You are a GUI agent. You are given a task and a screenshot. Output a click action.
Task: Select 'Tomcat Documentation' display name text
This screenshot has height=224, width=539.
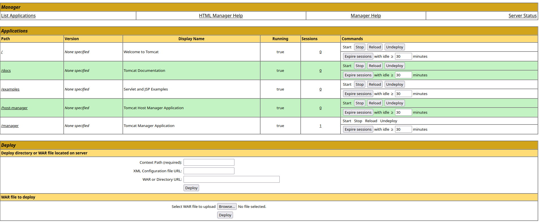pos(145,71)
